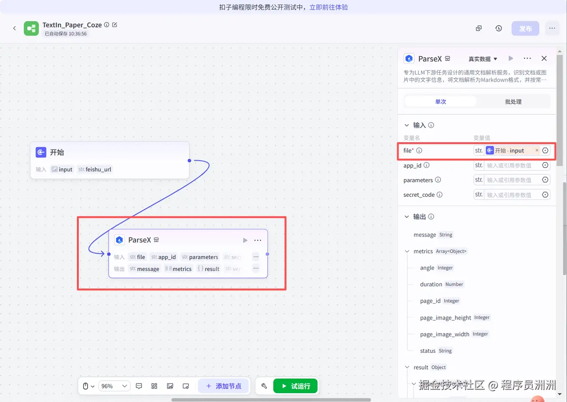Click the canvas horizontal scrollbar
This screenshot has height=402, width=567.
271,400
